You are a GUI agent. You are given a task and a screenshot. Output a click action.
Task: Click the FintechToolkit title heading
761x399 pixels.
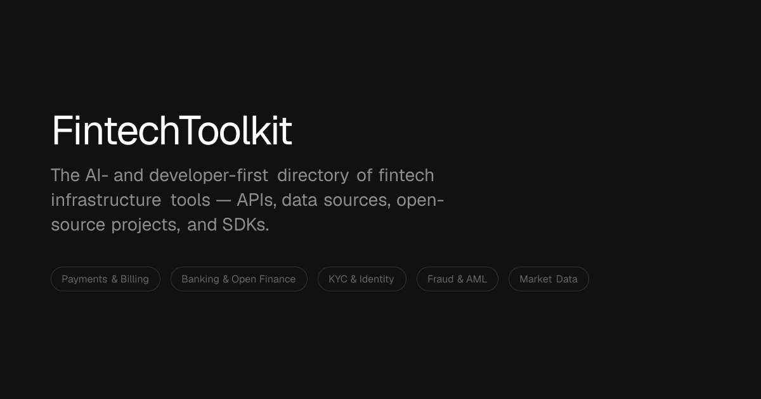pos(172,131)
